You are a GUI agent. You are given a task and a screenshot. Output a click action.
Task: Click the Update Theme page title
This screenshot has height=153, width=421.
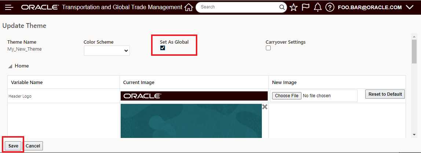[24, 26]
